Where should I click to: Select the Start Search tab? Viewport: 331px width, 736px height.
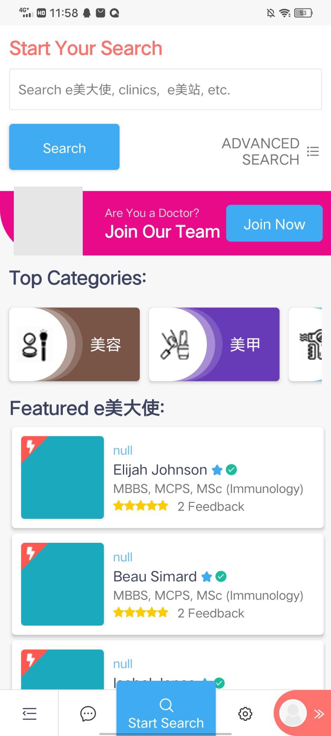tap(166, 713)
